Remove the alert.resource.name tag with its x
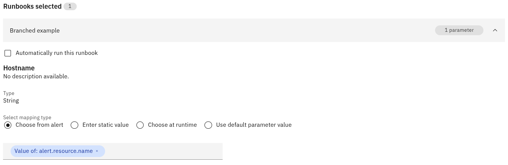Image resolution: width=508 pixels, height=165 pixels. (x=97, y=151)
